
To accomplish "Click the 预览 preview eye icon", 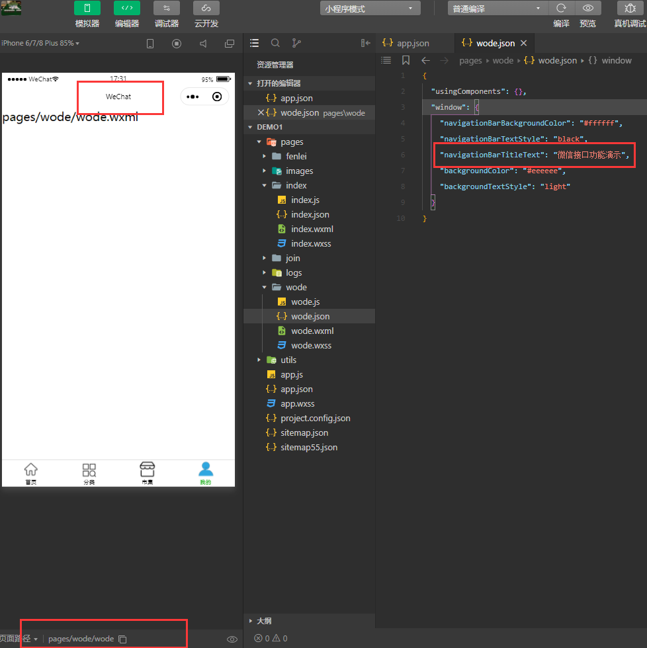I will pos(588,8).
